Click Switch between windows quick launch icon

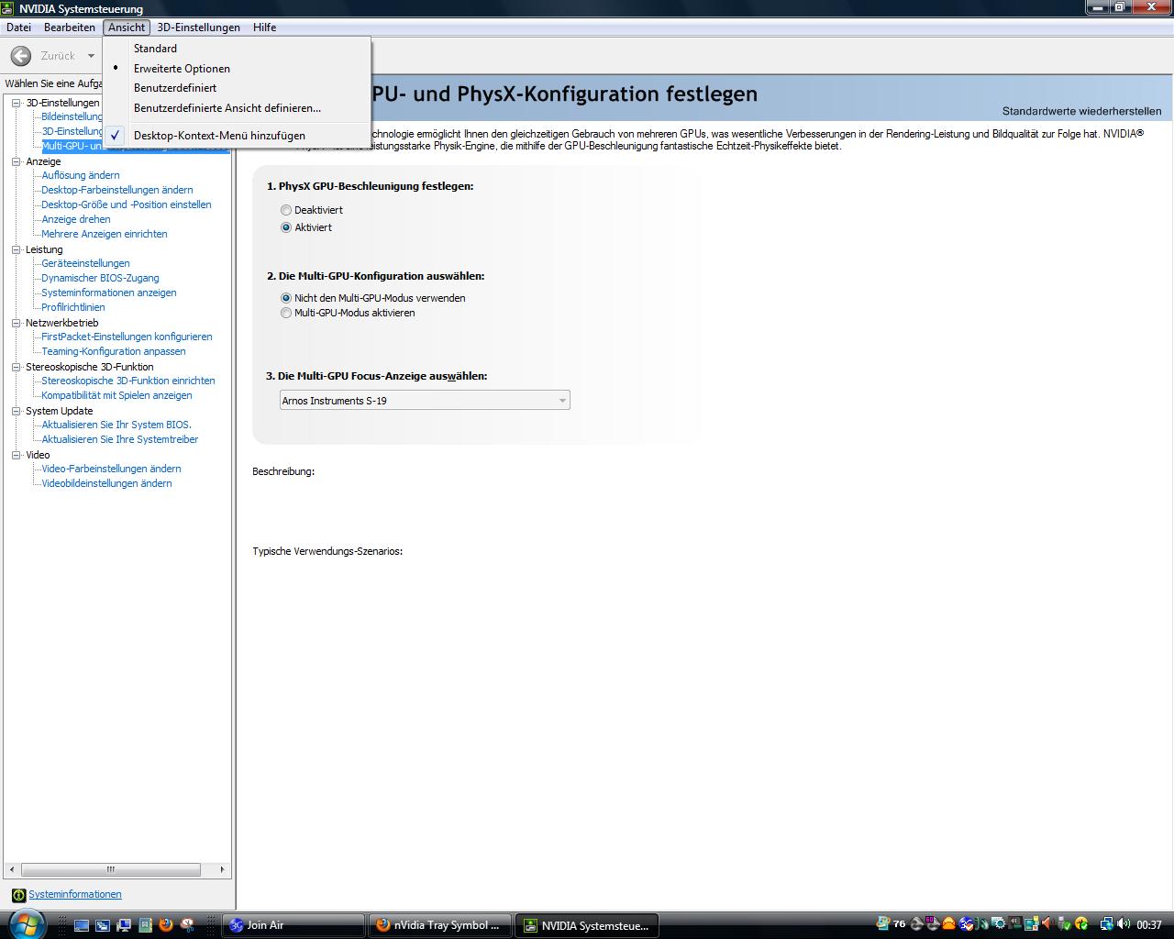point(103,925)
